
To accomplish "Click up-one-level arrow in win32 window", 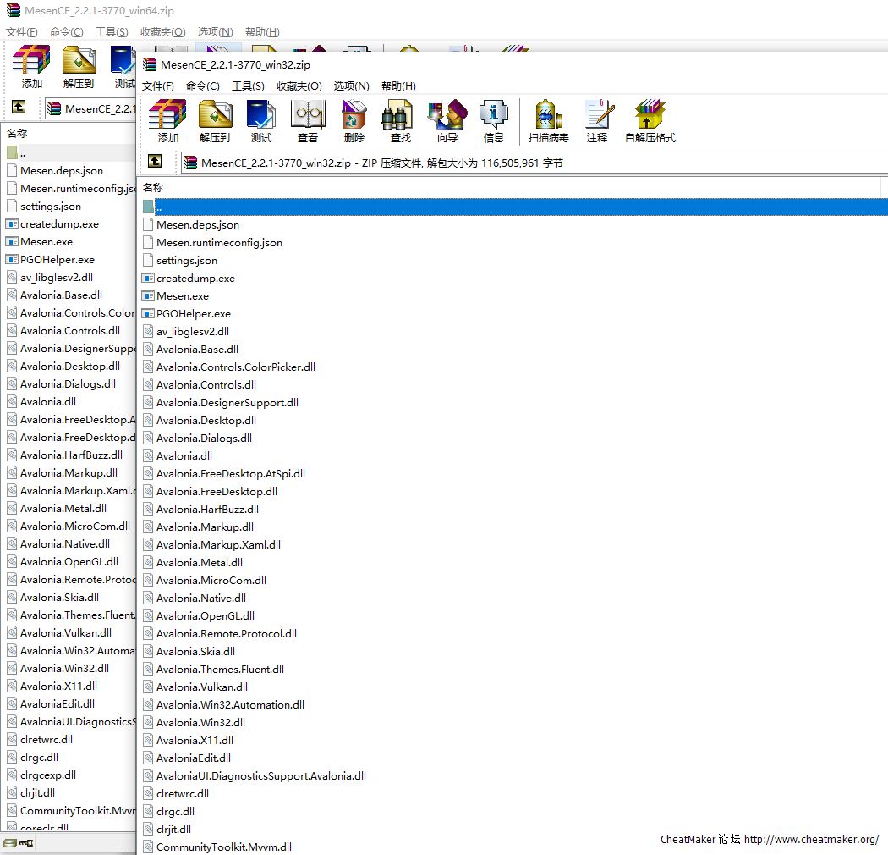I will point(155,161).
